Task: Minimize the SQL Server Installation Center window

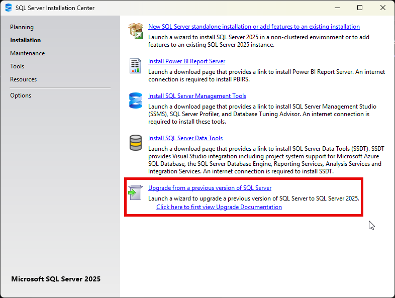Action: point(337,8)
